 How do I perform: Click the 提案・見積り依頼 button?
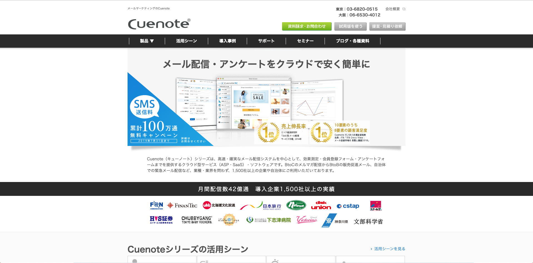tap(387, 26)
